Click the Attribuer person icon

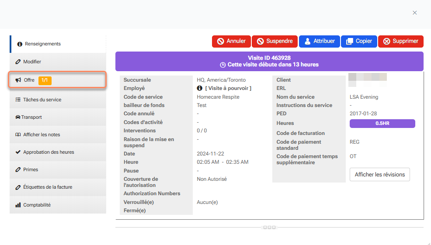[x=308, y=41]
